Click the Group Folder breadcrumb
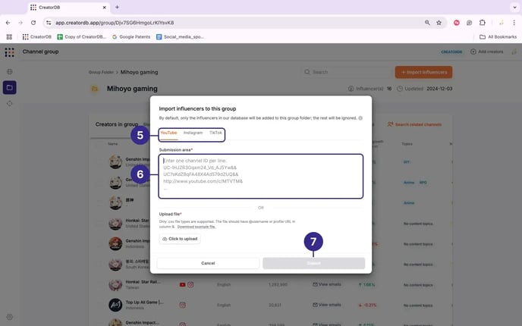This screenshot has height=326, width=522. (x=101, y=72)
